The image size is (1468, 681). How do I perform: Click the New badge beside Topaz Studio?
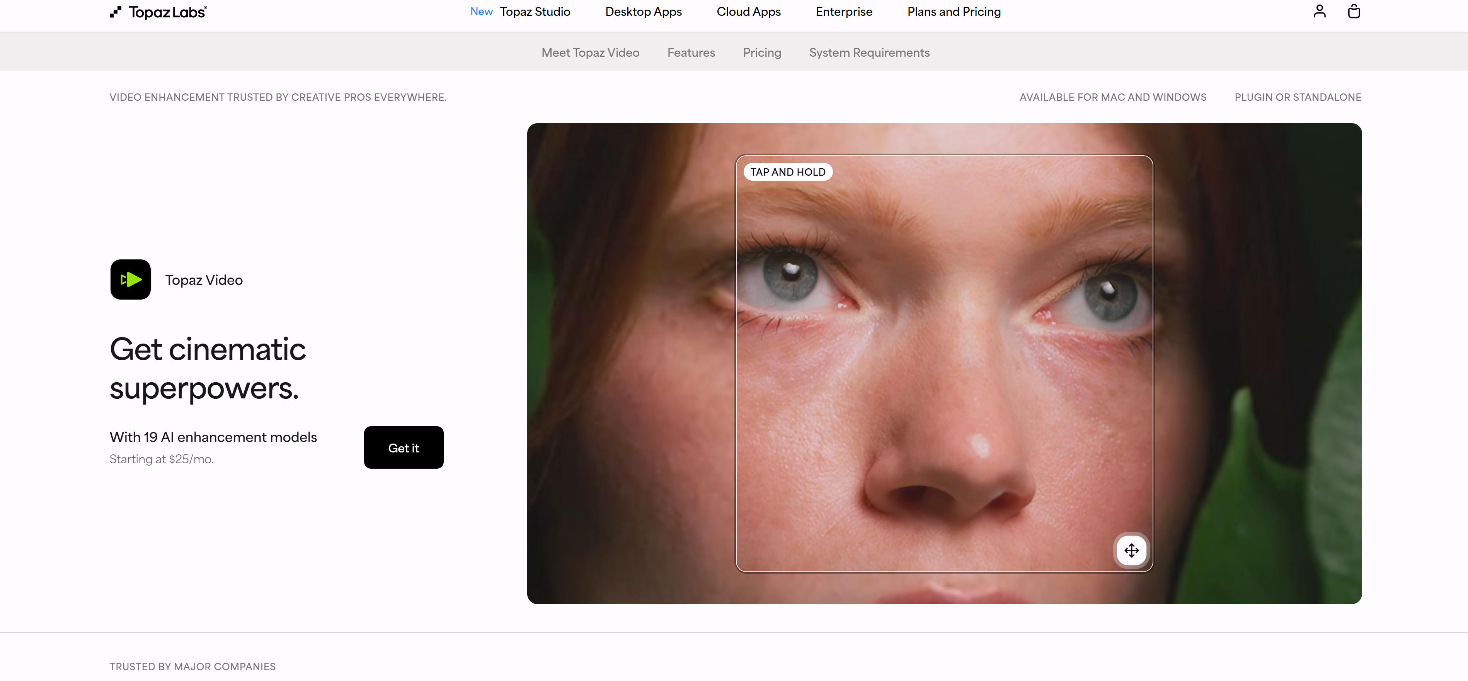(481, 12)
